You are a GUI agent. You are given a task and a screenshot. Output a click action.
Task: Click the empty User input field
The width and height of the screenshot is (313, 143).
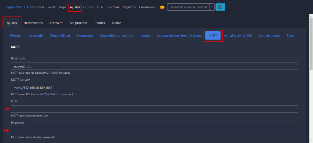(154, 109)
